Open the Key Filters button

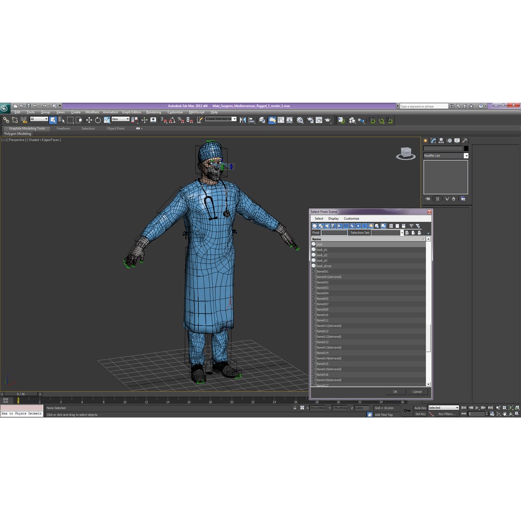447,414
